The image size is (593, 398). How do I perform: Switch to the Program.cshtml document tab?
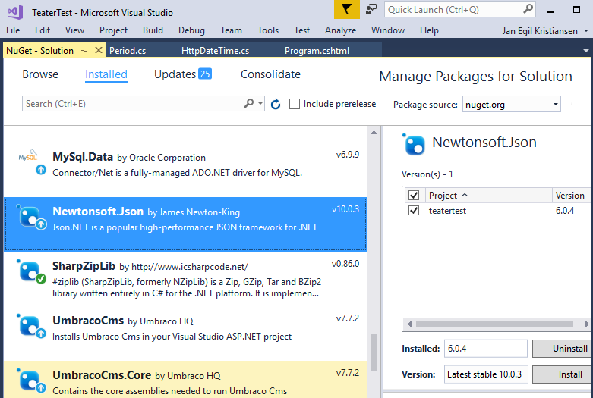tap(317, 51)
